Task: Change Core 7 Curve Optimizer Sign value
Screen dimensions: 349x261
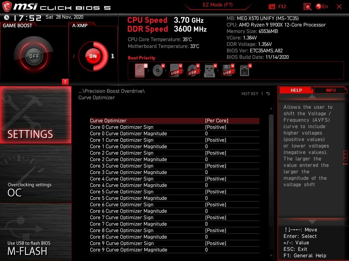Action: pyautogui.click(x=215, y=217)
